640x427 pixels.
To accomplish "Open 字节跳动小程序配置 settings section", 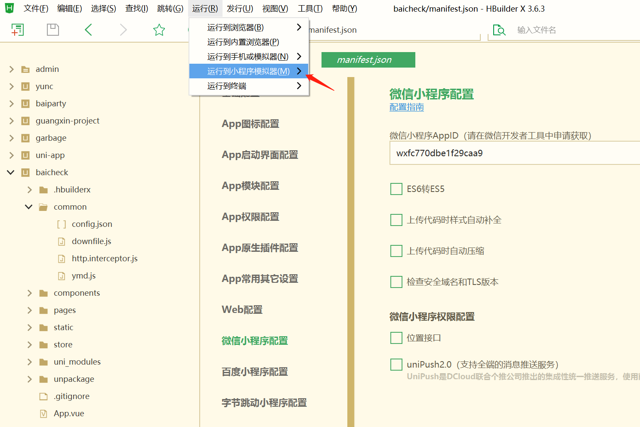I will 264,403.
